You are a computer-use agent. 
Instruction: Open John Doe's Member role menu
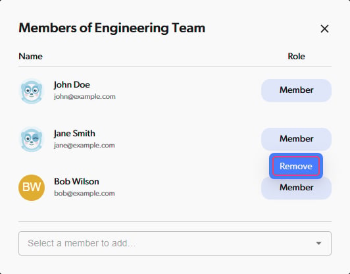(x=296, y=90)
